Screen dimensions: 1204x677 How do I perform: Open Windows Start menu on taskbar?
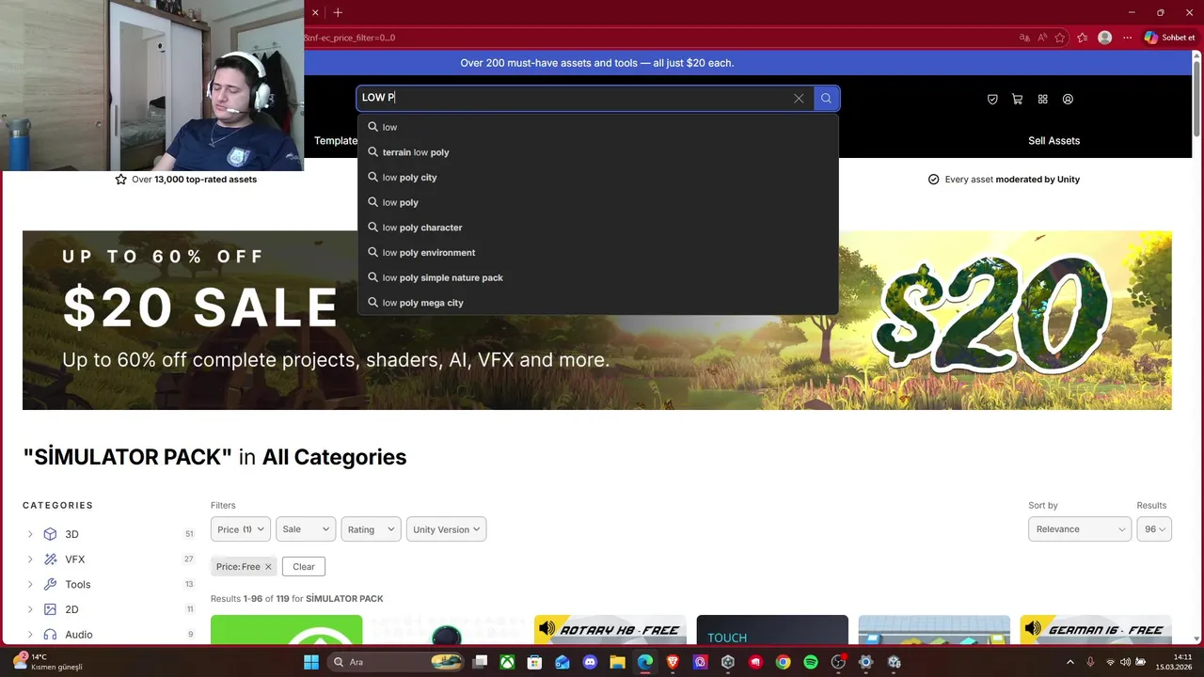tap(311, 662)
